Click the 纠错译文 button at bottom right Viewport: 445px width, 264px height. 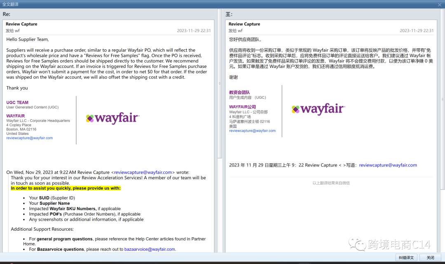(x=406, y=257)
